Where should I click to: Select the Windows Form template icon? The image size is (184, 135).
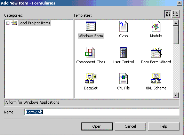(x=91, y=26)
